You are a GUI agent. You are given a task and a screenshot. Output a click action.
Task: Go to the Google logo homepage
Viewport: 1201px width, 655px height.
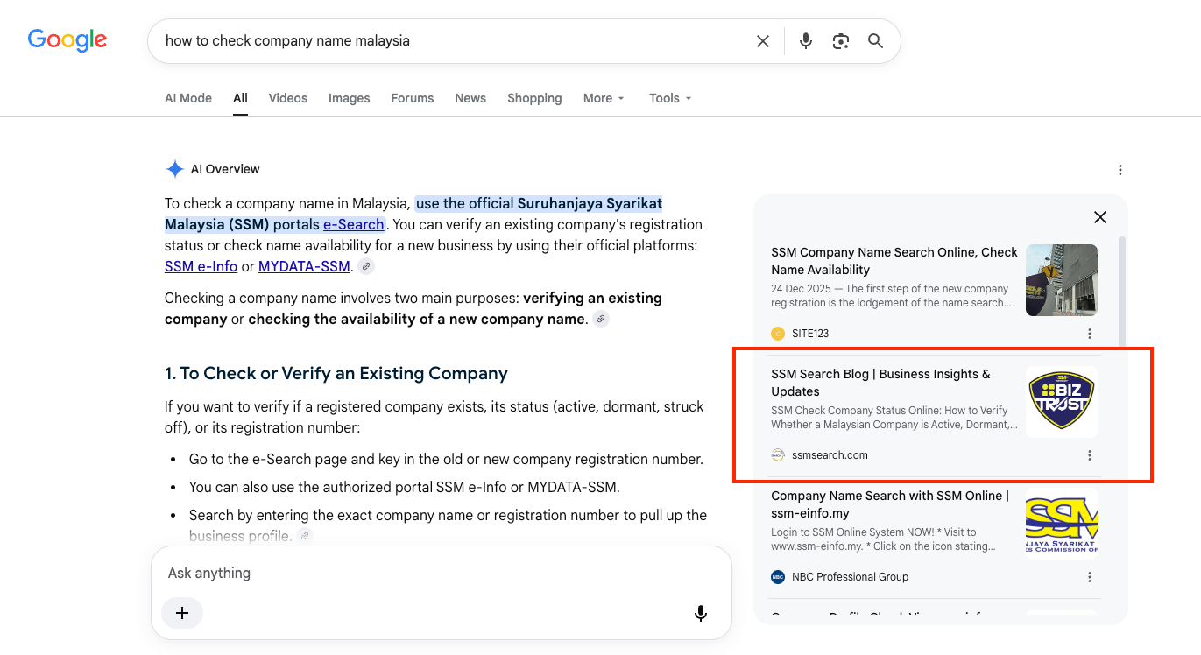pyautogui.click(x=67, y=39)
